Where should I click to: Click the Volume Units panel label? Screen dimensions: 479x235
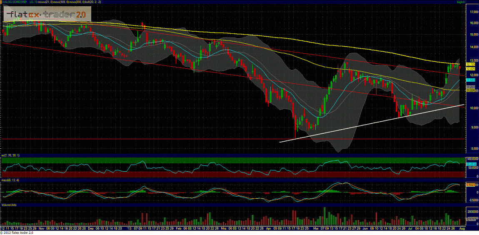9,204
